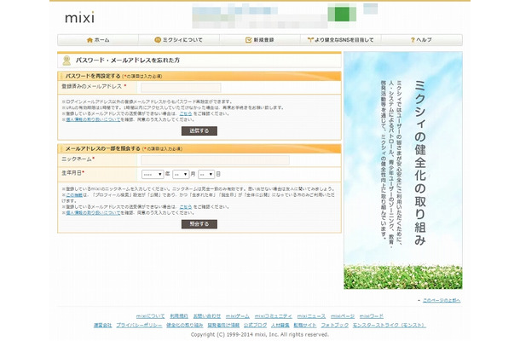
Task: Open footer link フォトブック
Action: point(335,326)
